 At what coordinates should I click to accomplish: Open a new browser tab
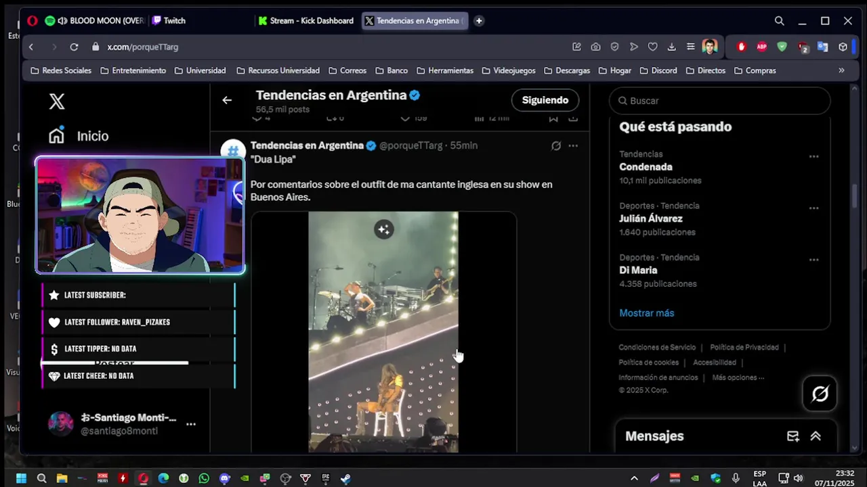pyautogui.click(x=479, y=21)
